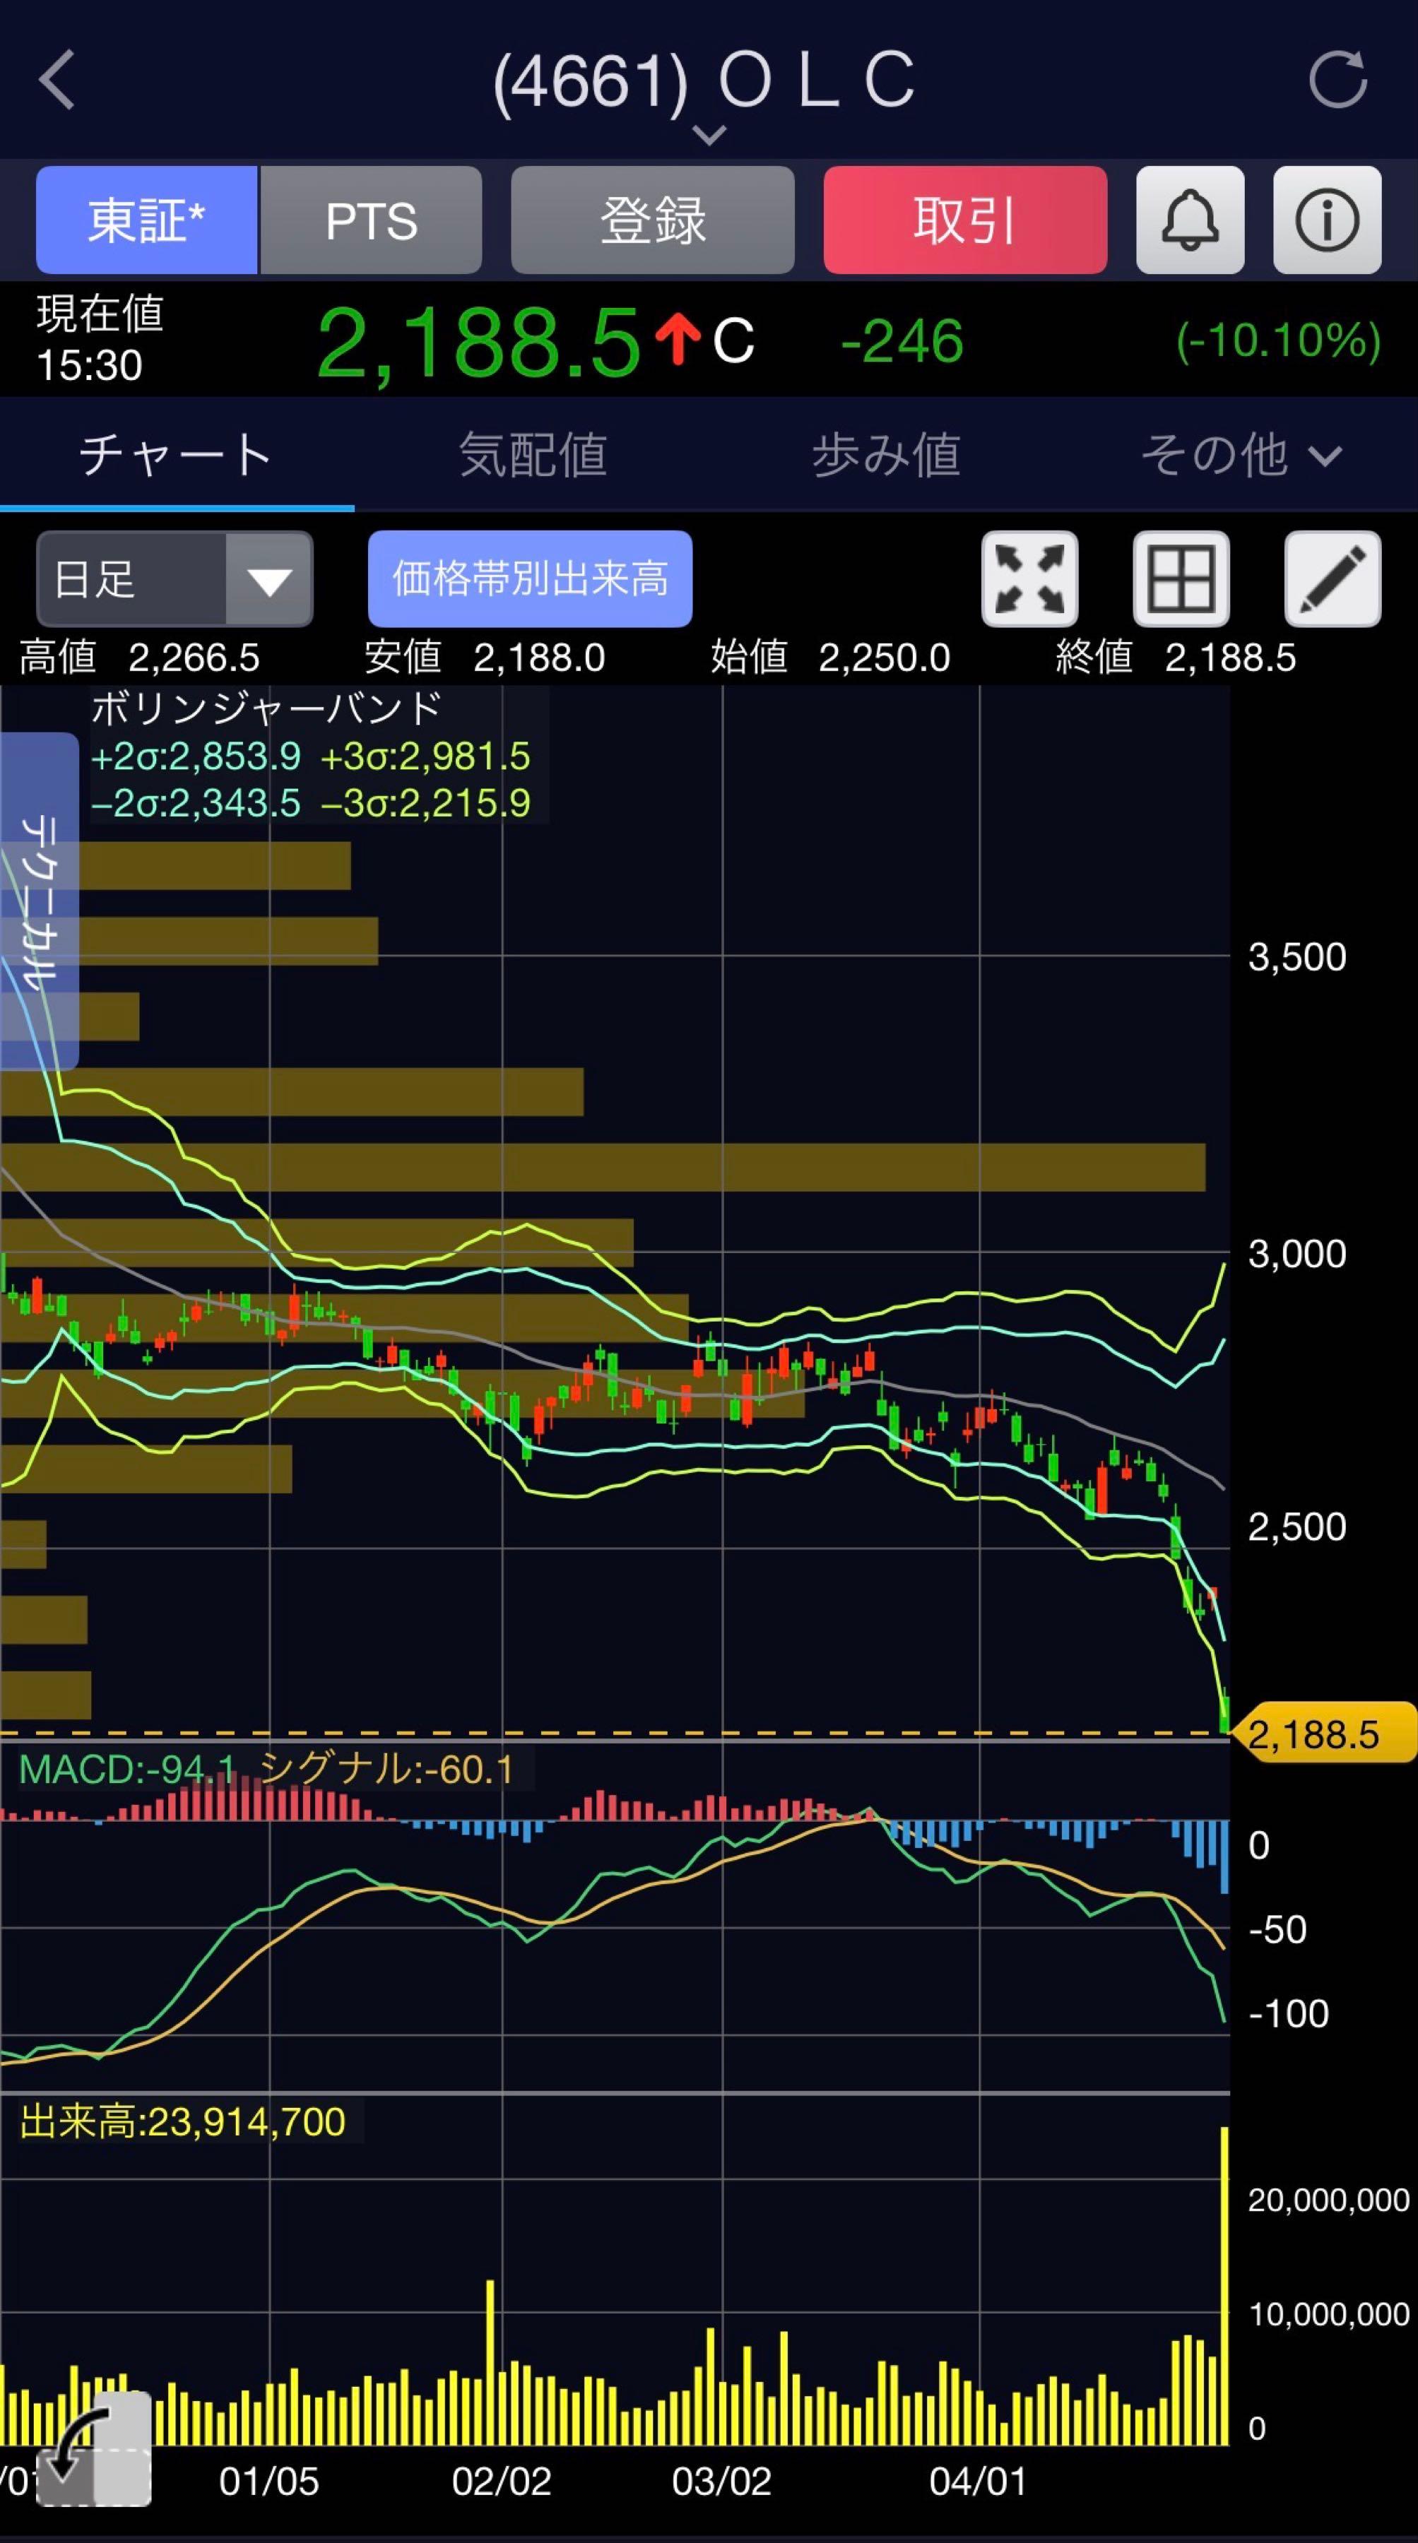Select the pencil drawing tool

[1331, 579]
